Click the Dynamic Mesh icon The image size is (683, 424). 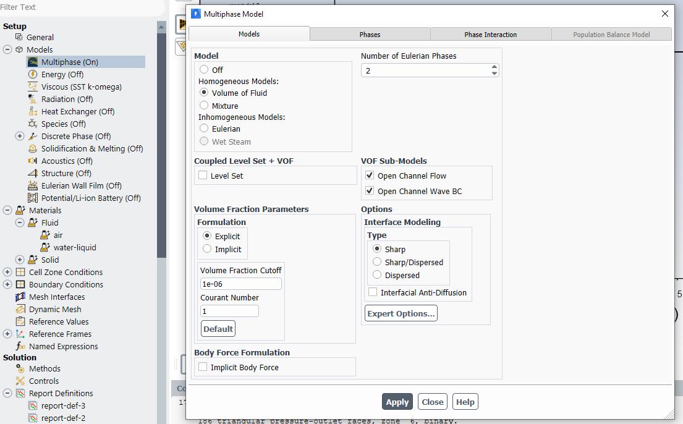20,309
